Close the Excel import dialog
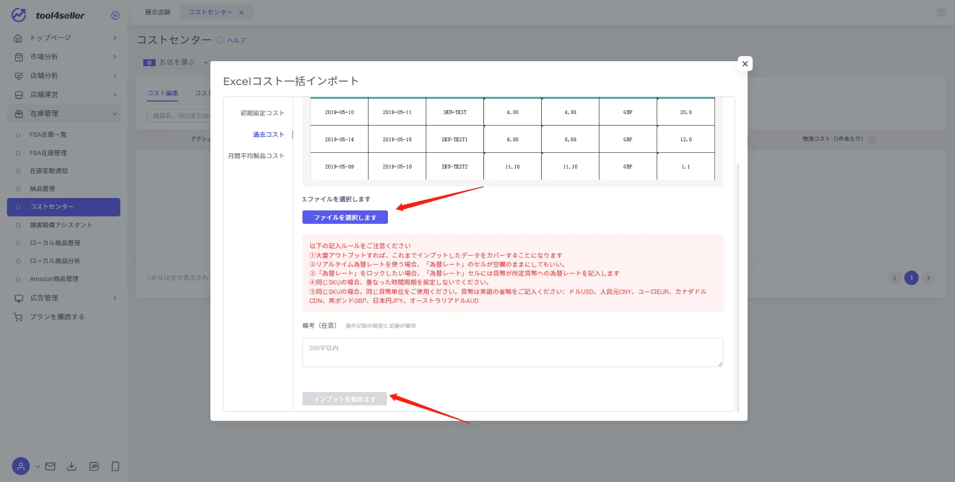 pos(745,64)
